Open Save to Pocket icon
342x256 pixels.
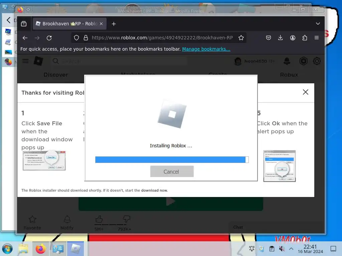269,38
